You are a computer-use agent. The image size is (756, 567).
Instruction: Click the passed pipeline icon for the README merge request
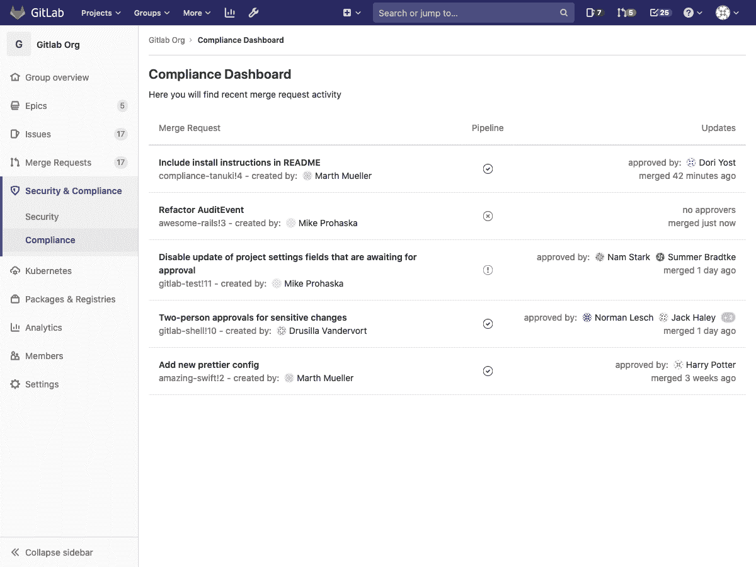488,169
